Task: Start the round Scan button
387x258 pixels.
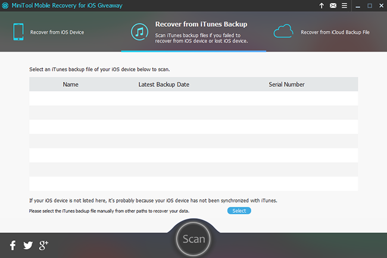Action: pos(193,239)
